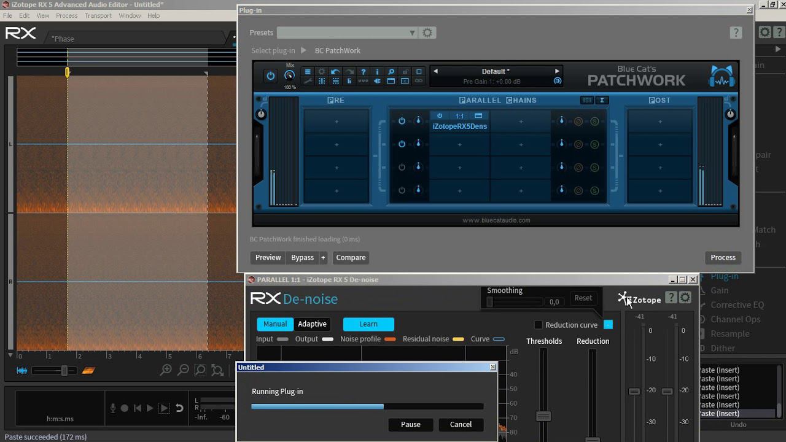Toggle power of third parallel chain
This screenshot has height=442, width=786.
(x=402, y=167)
